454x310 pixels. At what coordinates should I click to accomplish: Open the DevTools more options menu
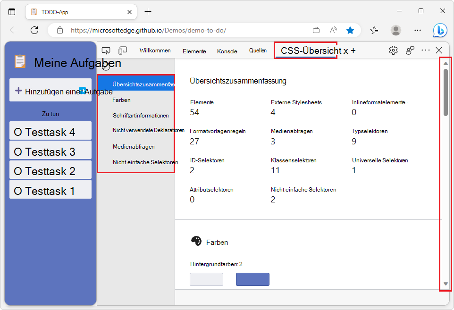coord(425,50)
